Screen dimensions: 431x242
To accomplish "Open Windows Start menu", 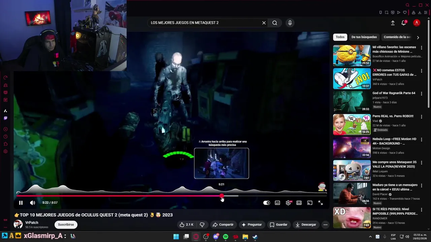I will tap(176, 237).
